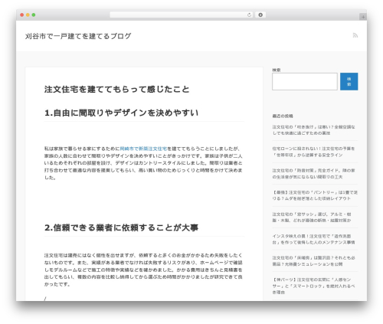Reload the page with the refresh icon
This screenshot has height=324, width=383.
point(249,15)
